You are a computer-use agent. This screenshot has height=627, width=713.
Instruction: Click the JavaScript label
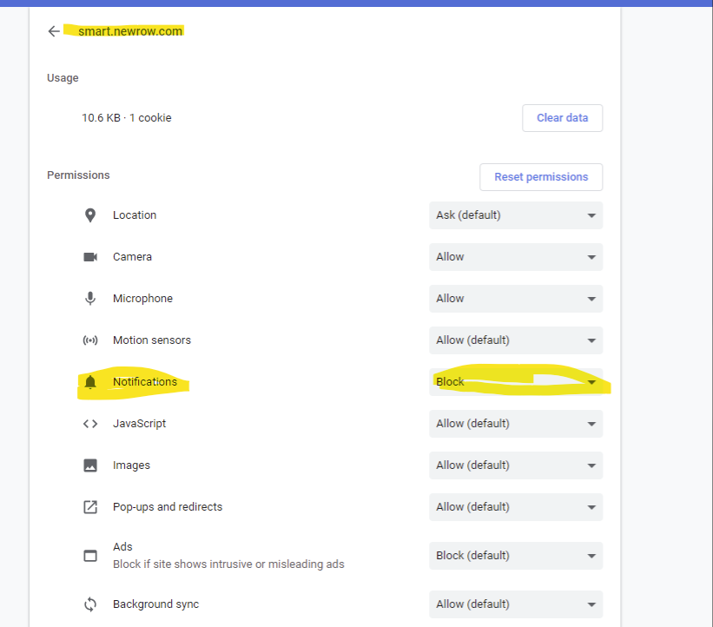click(139, 424)
